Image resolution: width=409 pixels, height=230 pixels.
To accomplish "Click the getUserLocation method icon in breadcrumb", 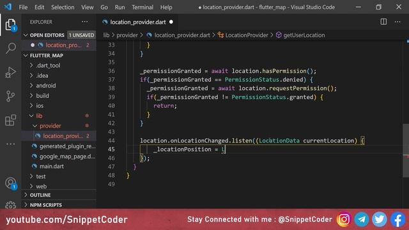I will (279, 35).
